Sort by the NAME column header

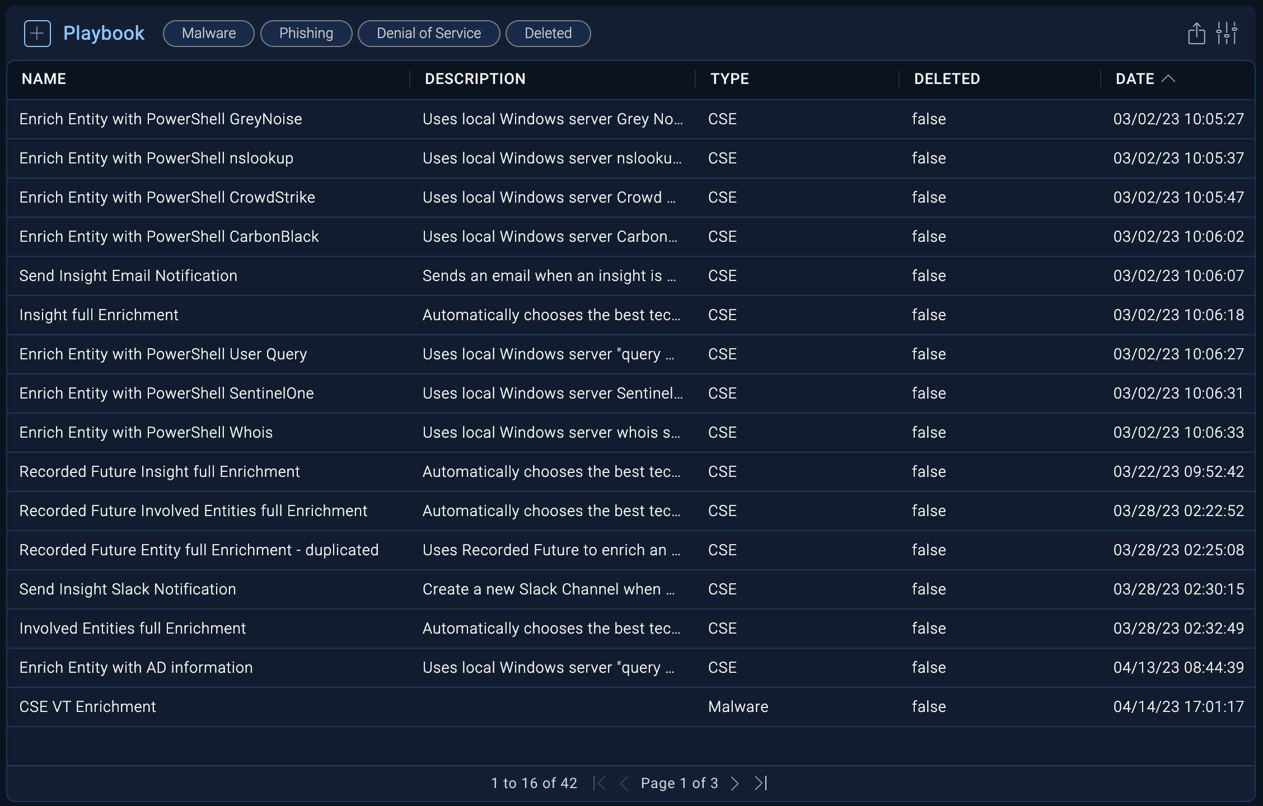[x=44, y=79]
